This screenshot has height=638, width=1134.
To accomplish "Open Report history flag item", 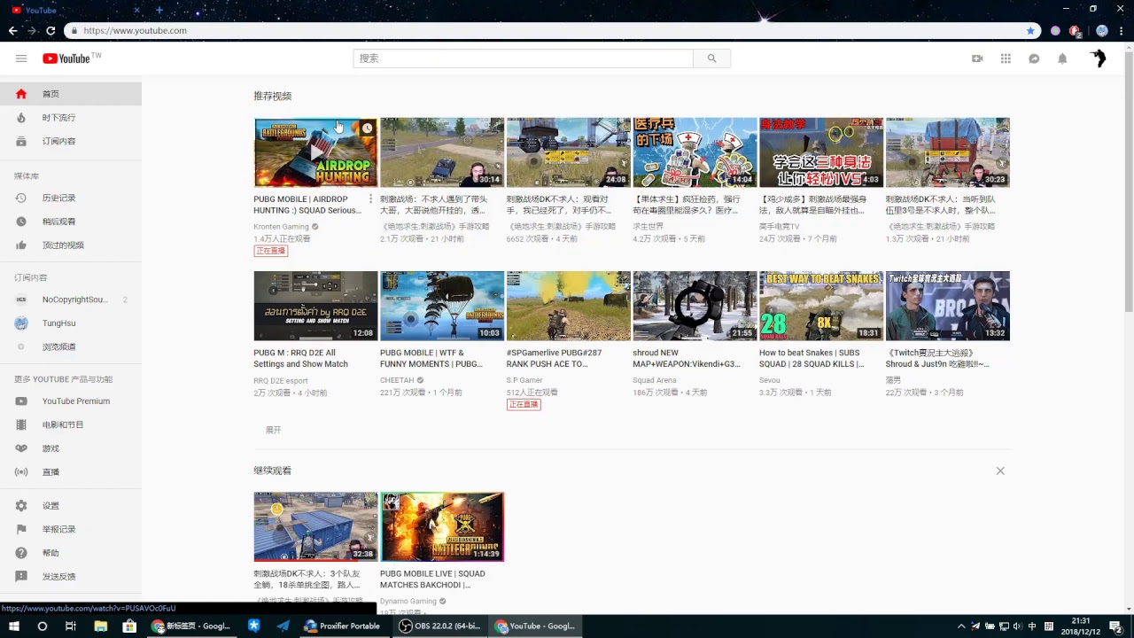I will click(x=71, y=530).
